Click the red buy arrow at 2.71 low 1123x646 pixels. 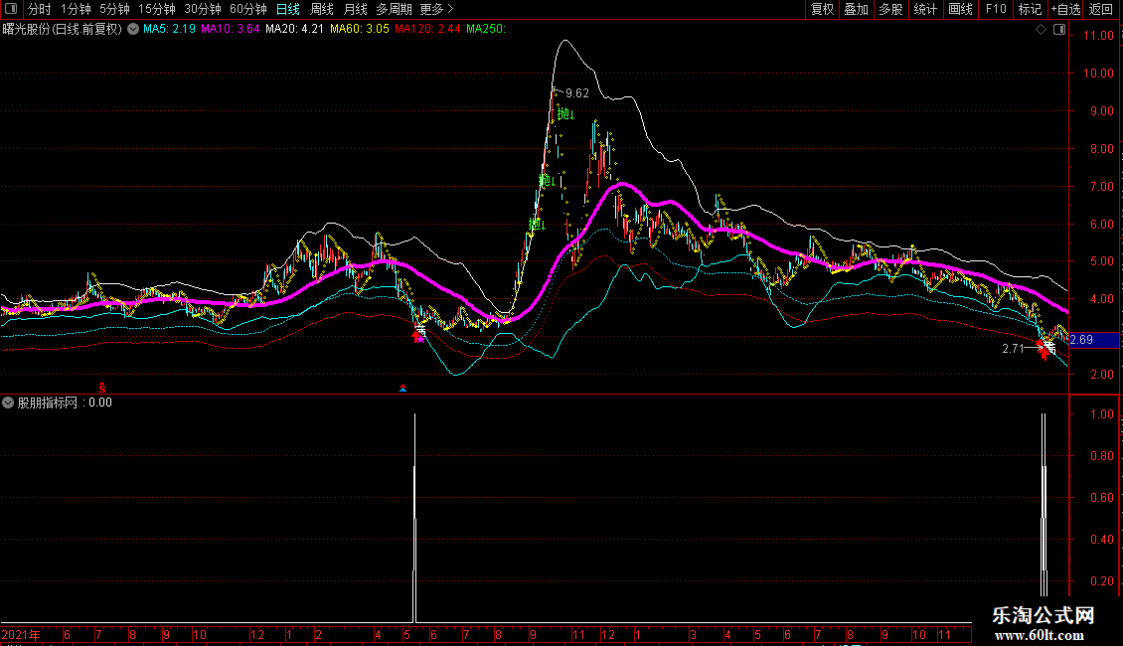point(1043,349)
